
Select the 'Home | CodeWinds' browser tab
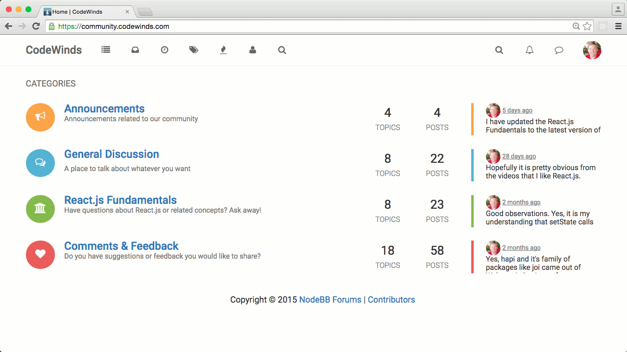coord(87,12)
